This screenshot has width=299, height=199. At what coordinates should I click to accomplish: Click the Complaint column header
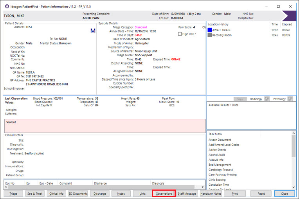66,183
